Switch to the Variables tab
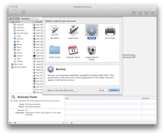This screenshot has height=136, width=165. point(25,19)
